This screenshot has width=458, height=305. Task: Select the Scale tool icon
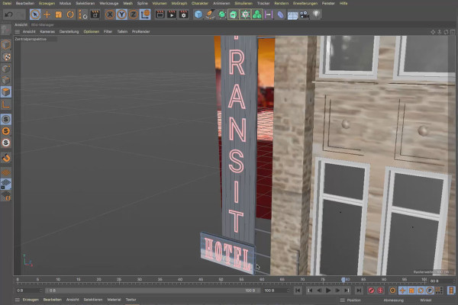59,14
